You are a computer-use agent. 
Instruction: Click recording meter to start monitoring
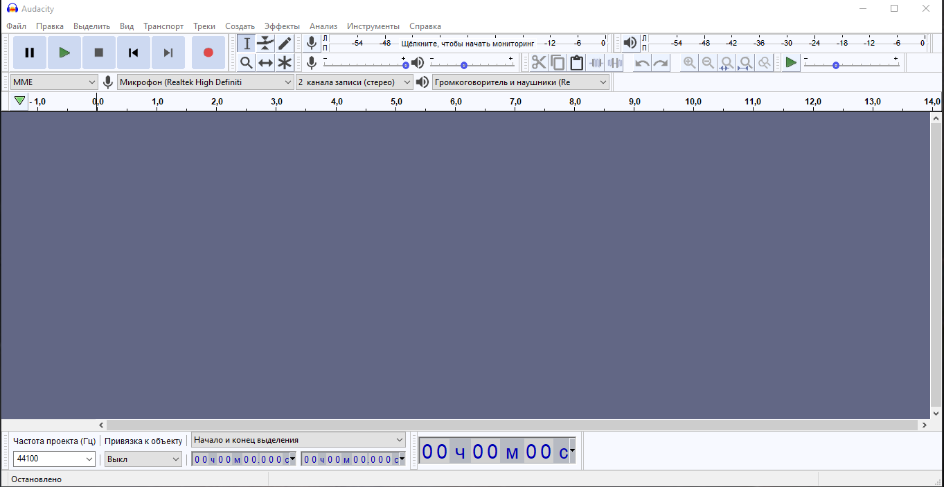coord(467,44)
